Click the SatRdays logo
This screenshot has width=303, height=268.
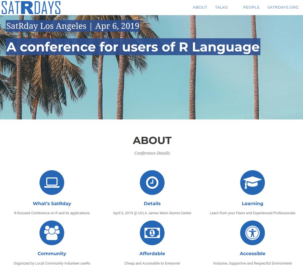tap(31, 7)
